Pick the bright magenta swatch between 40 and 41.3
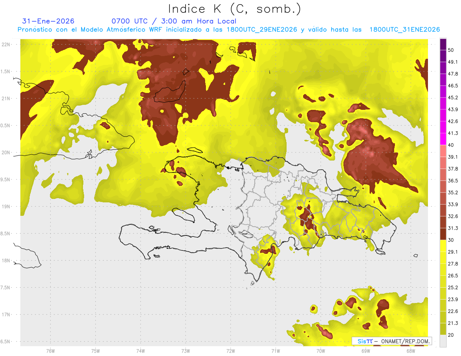This screenshot has height=356, width=461. (443, 139)
